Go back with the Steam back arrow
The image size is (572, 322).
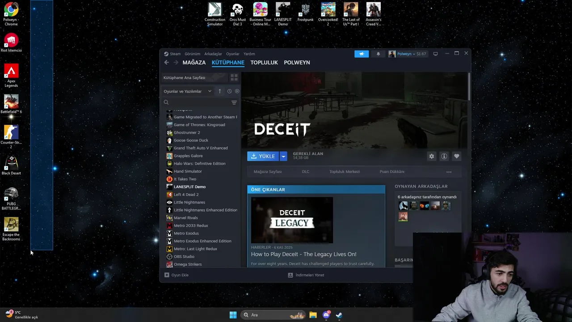click(x=167, y=62)
